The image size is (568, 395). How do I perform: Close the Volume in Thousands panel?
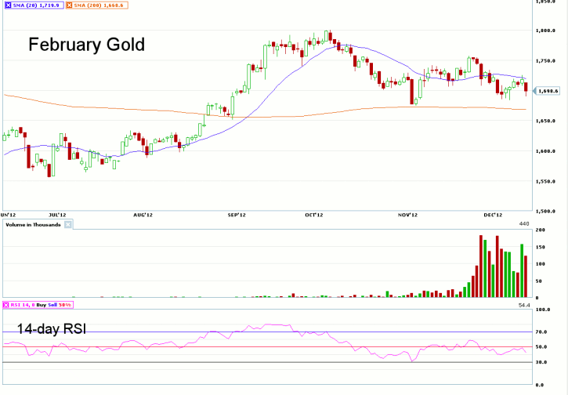pos(67,225)
